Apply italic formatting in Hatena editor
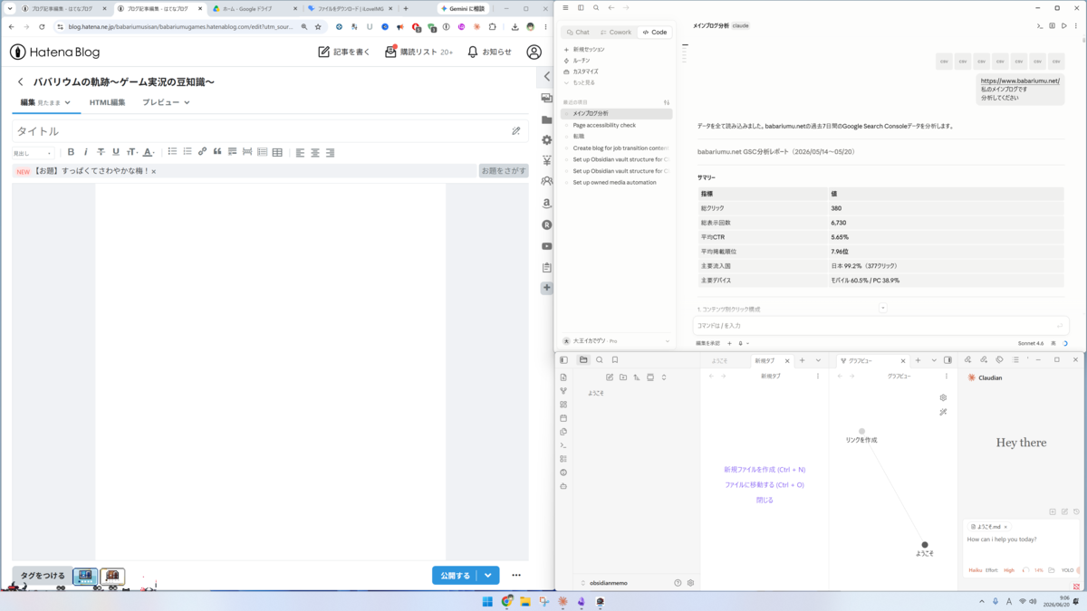The width and height of the screenshot is (1087, 611). pyautogui.click(x=86, y=152)
